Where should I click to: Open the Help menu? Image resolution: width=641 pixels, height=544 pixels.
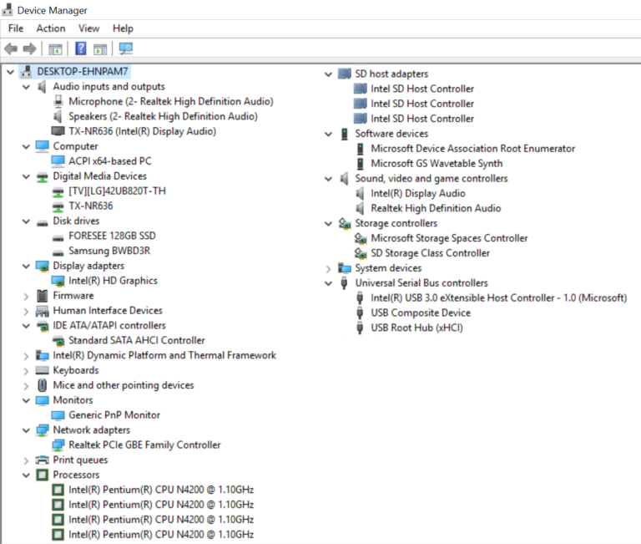coord(123,28)
